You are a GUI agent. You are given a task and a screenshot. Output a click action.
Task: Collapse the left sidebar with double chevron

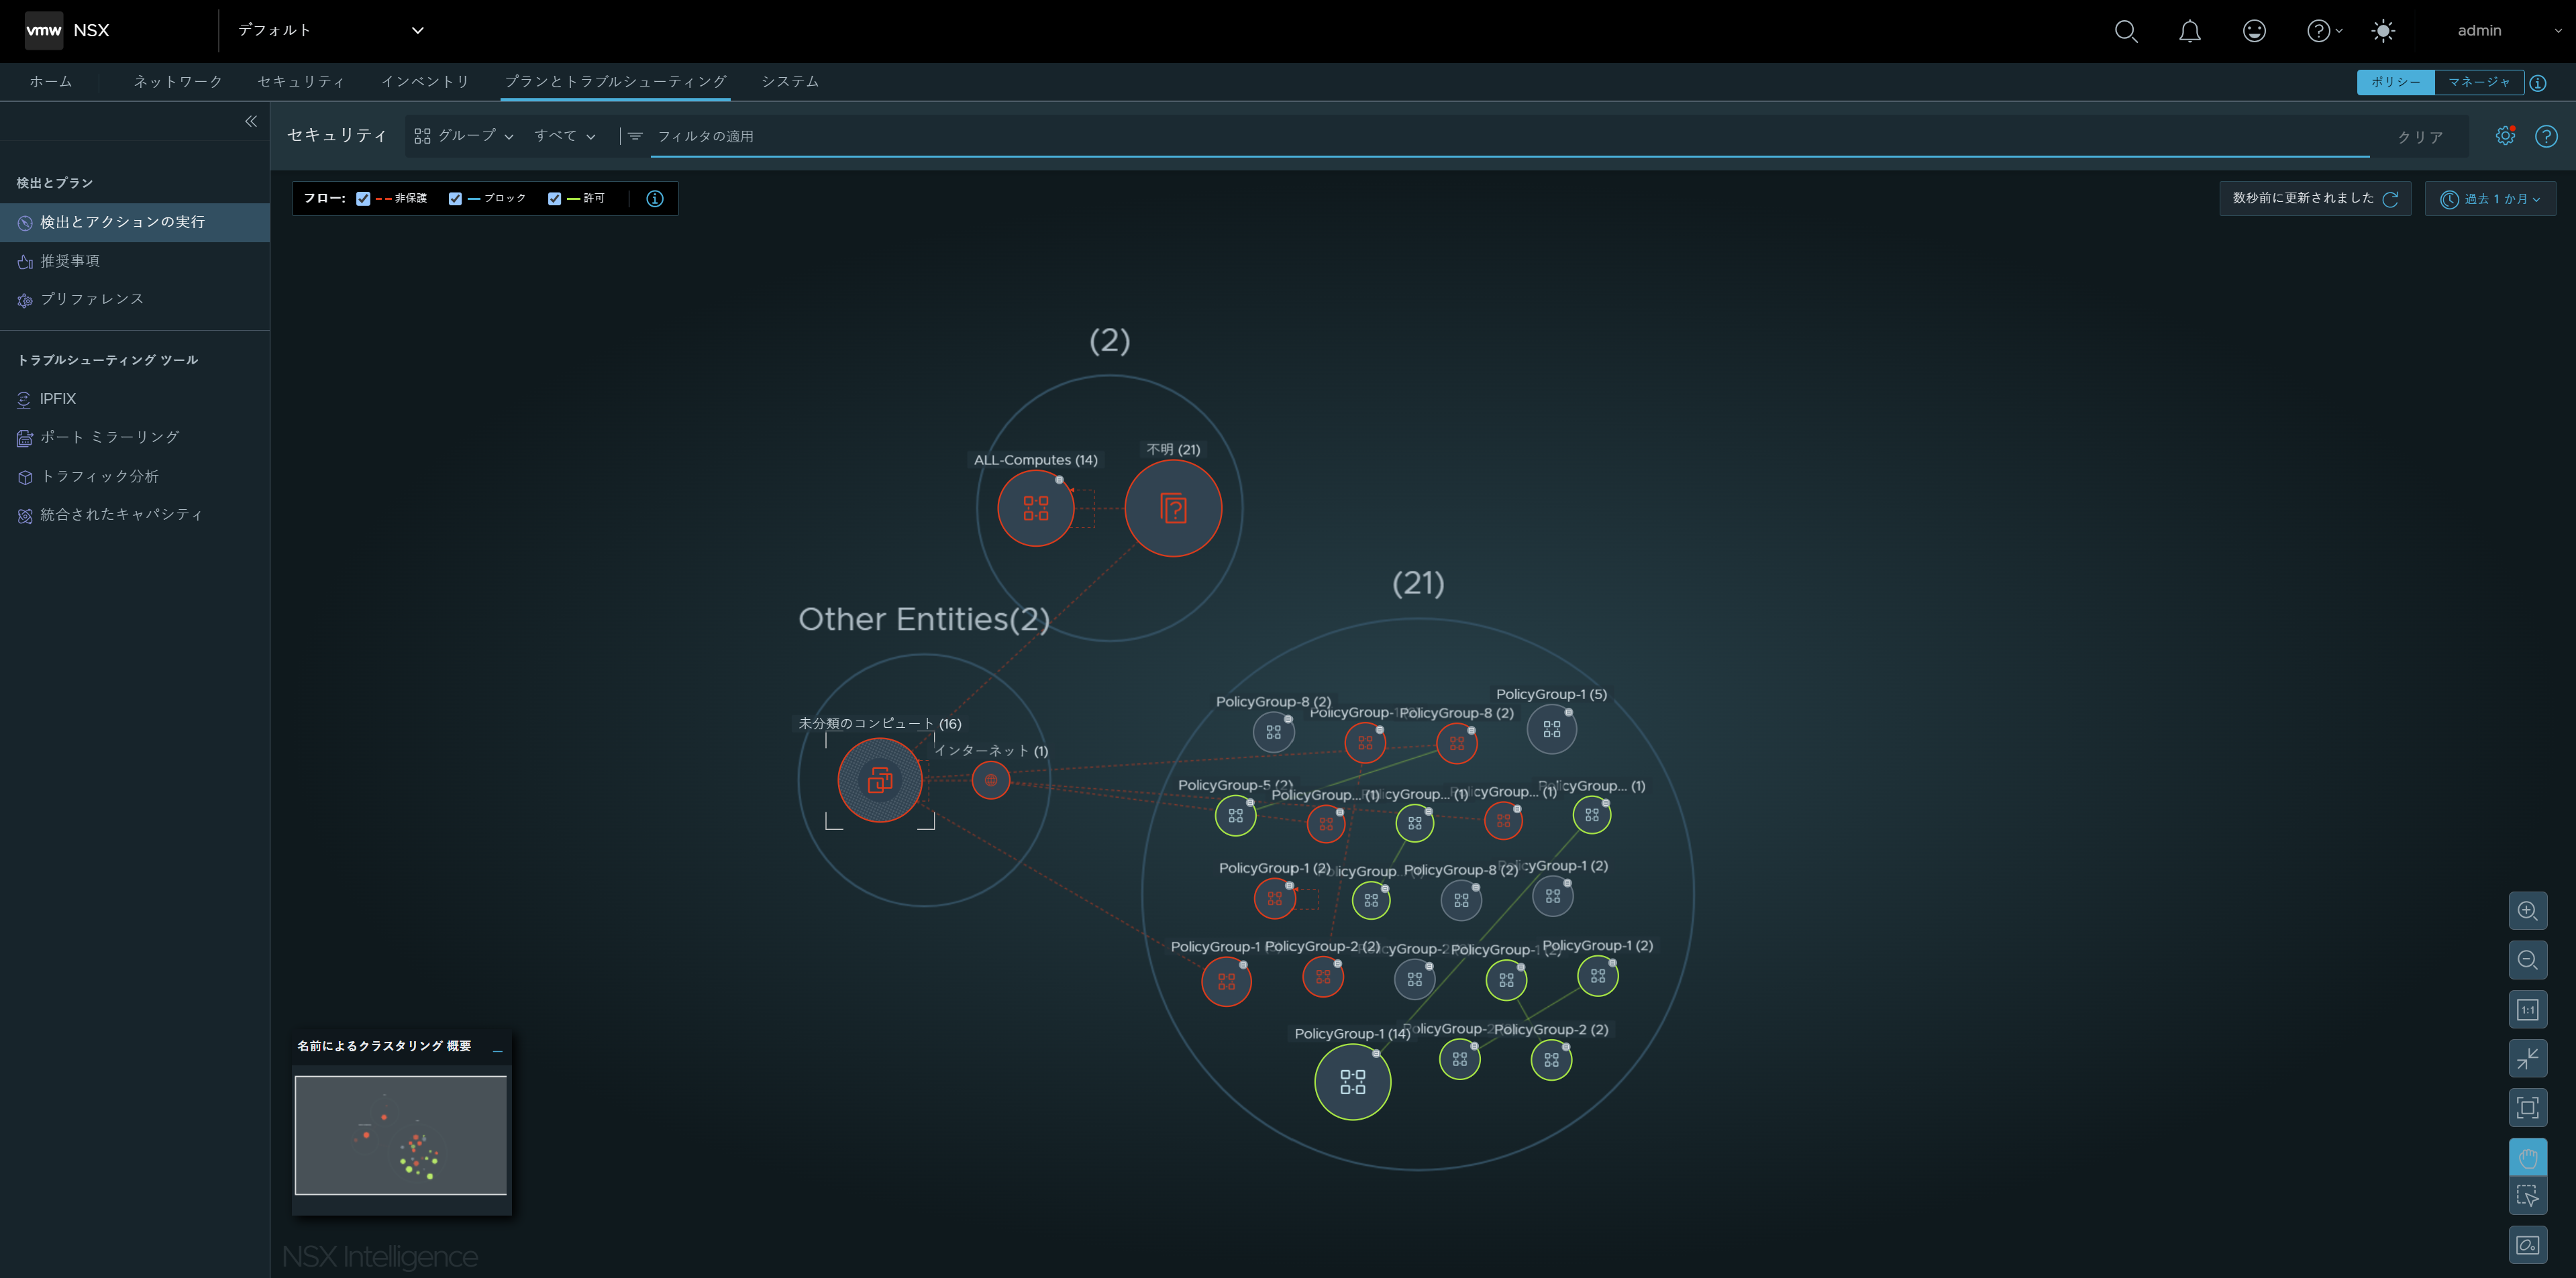point(251,121)
